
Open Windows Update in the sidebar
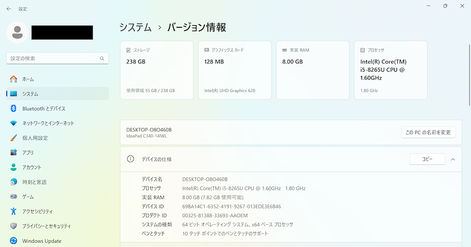(x=41, y=241)
